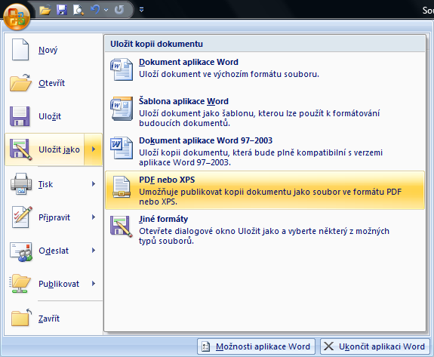The height and width of the screenshot is (357, 434).
Task: Click the template icon for Šablona aplikace Word
Action: coord(122,109)
